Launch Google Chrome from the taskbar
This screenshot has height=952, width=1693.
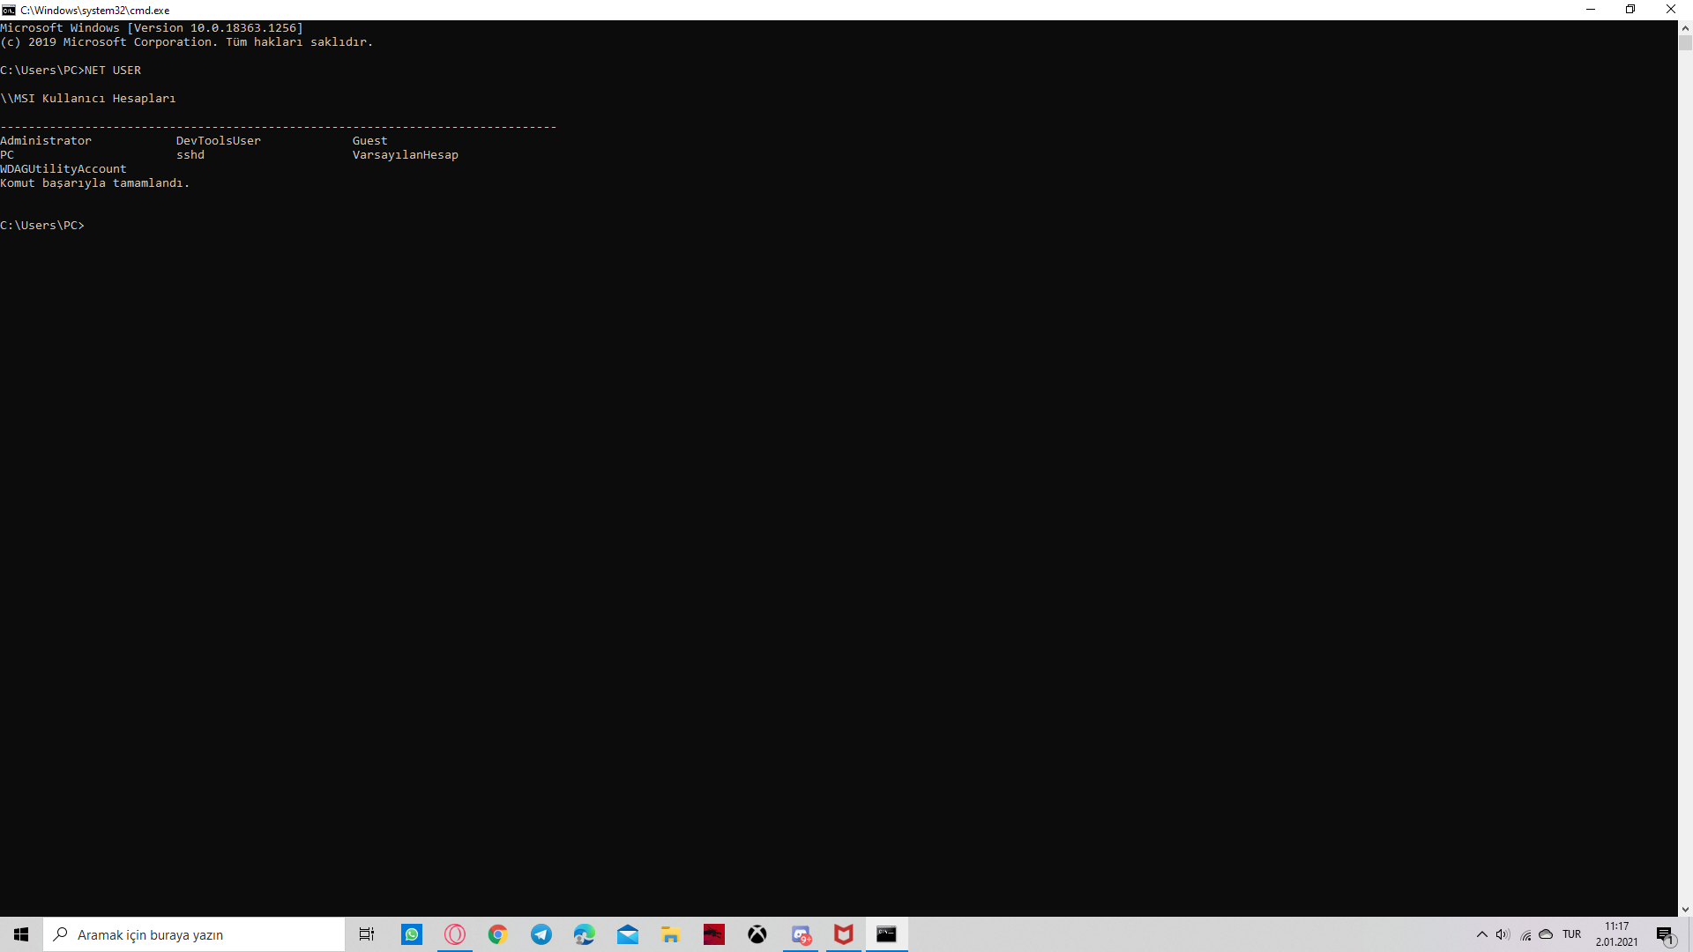(498, 934)
